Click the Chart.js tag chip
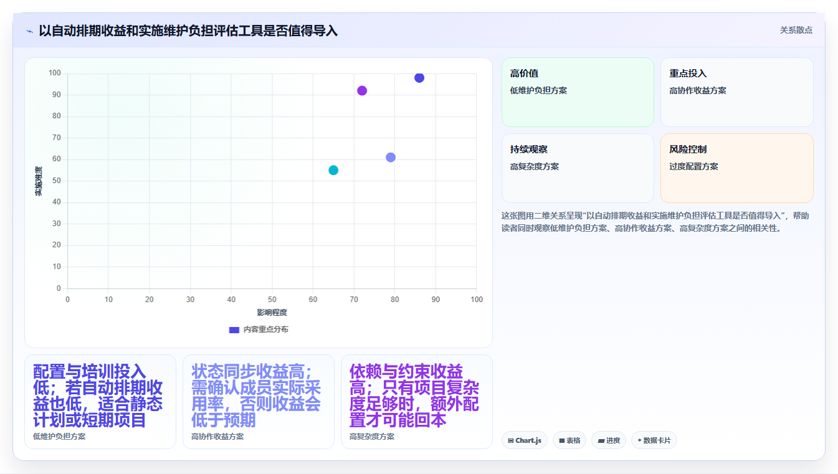Viewport: 838px width, 474px height. coord(525,440)
